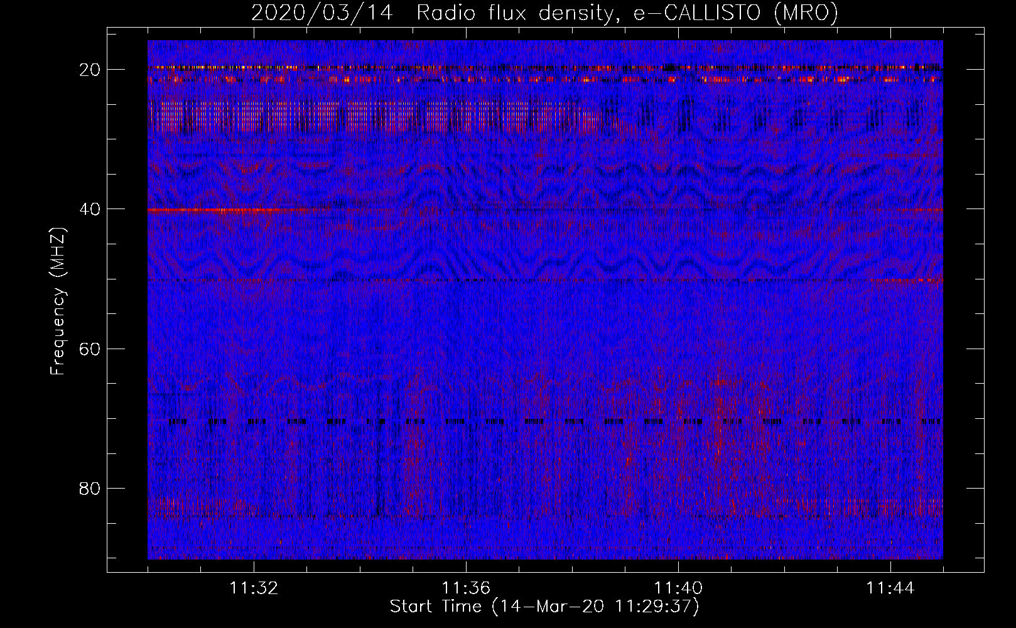The width and height of the screenshot is (1016, 628).
Task: Click the 'Start Time (14-Mar-20 11:29:37)' label
Action: click(x=544, y=607)
